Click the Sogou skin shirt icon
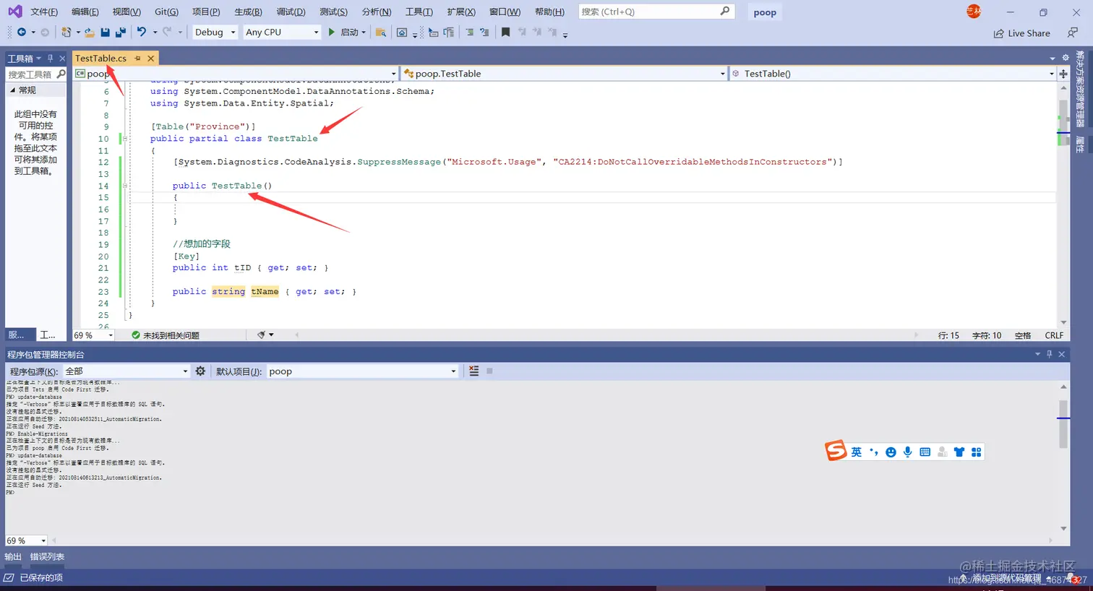The height and width of the screenshot is (591, 1093). [x=959, y=452]
